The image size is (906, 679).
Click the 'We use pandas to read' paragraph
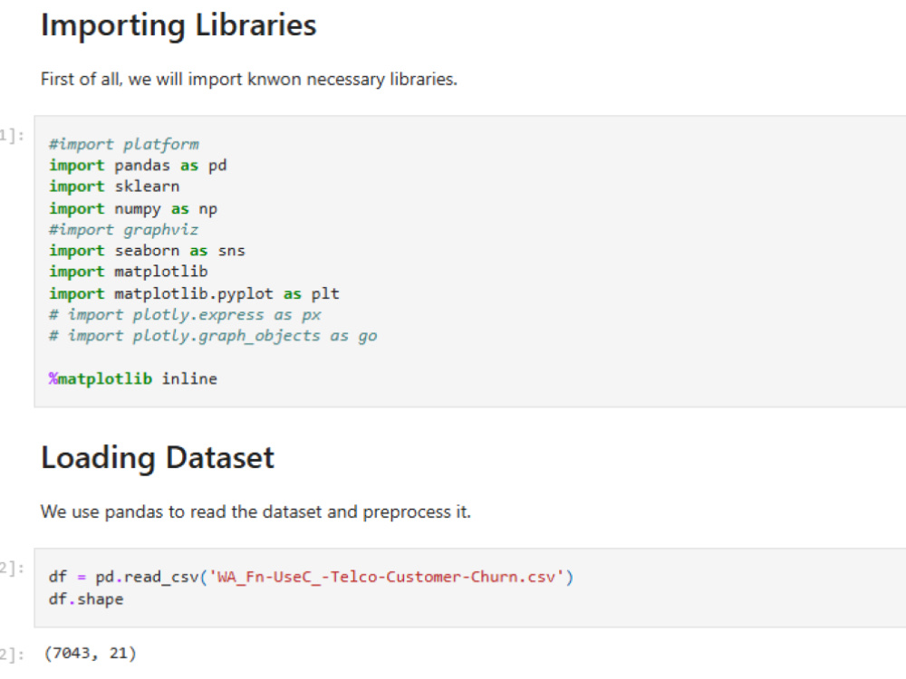pyautogui.click(x=255, y=512)
